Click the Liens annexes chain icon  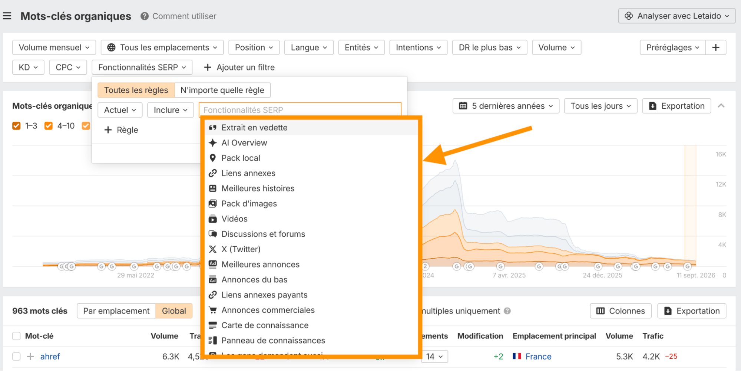pyautogui.click(x=212, y=173)
